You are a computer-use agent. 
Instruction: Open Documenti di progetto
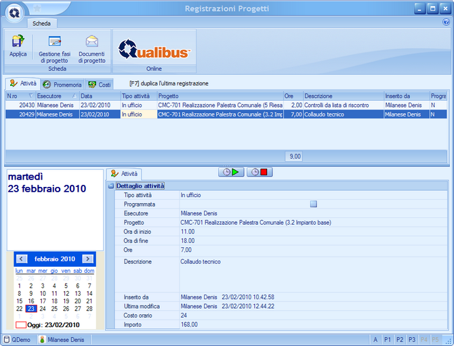click(x=91, y=49)
